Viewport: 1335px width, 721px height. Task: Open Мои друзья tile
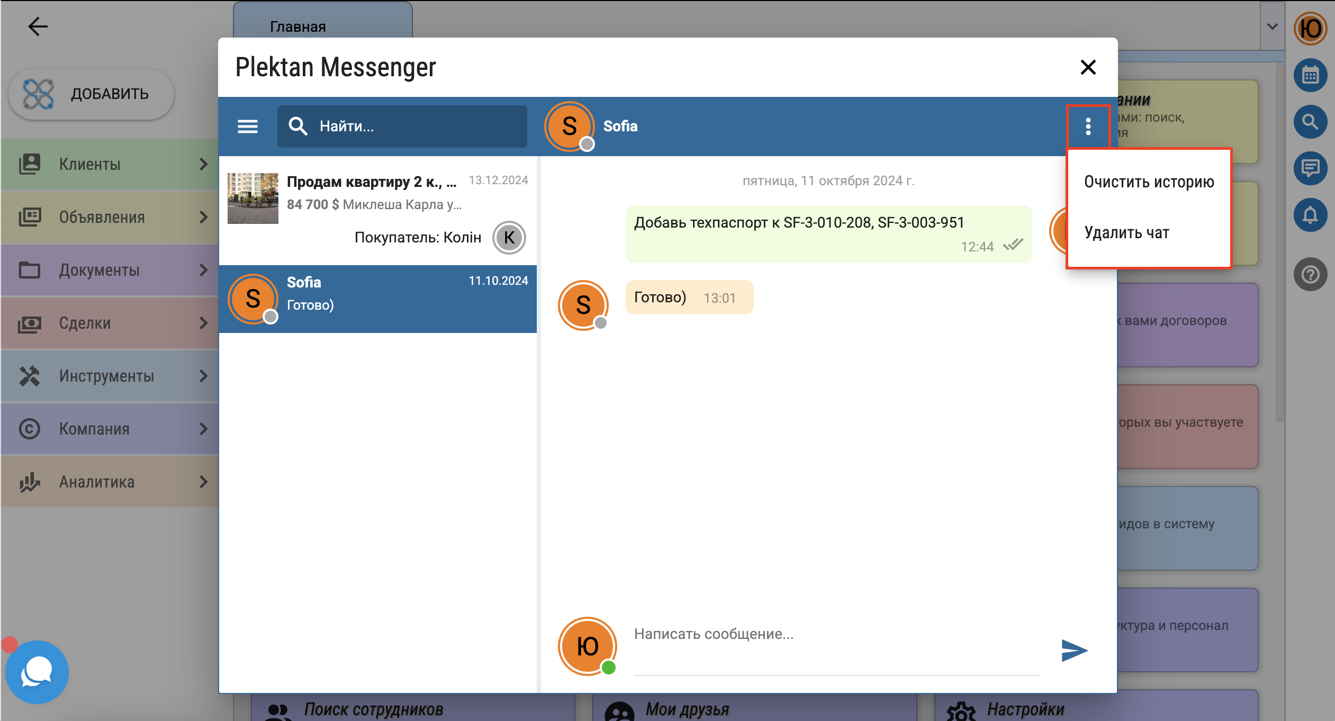[x=754, y=706]
